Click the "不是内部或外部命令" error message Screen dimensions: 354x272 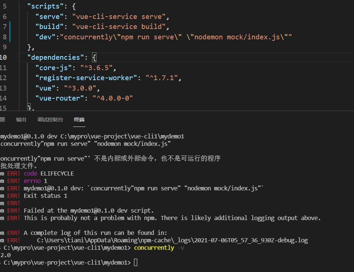pyautogui.click(x=157, y=158)
